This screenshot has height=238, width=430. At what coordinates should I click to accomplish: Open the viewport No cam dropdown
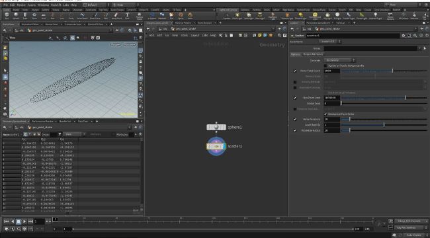(x=130, y=44)
